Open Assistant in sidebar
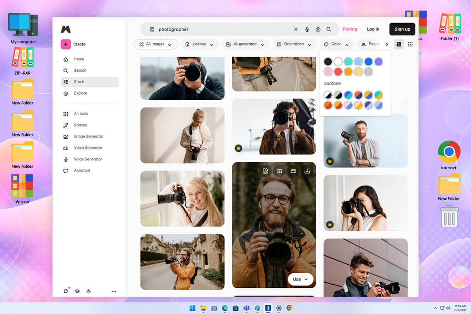471x314 pixels. pyautogui.click(x=90, y=171)
